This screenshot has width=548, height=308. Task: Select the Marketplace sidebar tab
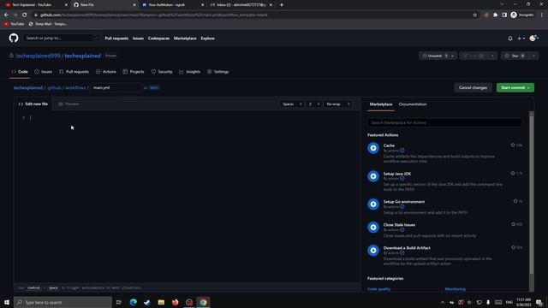[x=381, y=104]
